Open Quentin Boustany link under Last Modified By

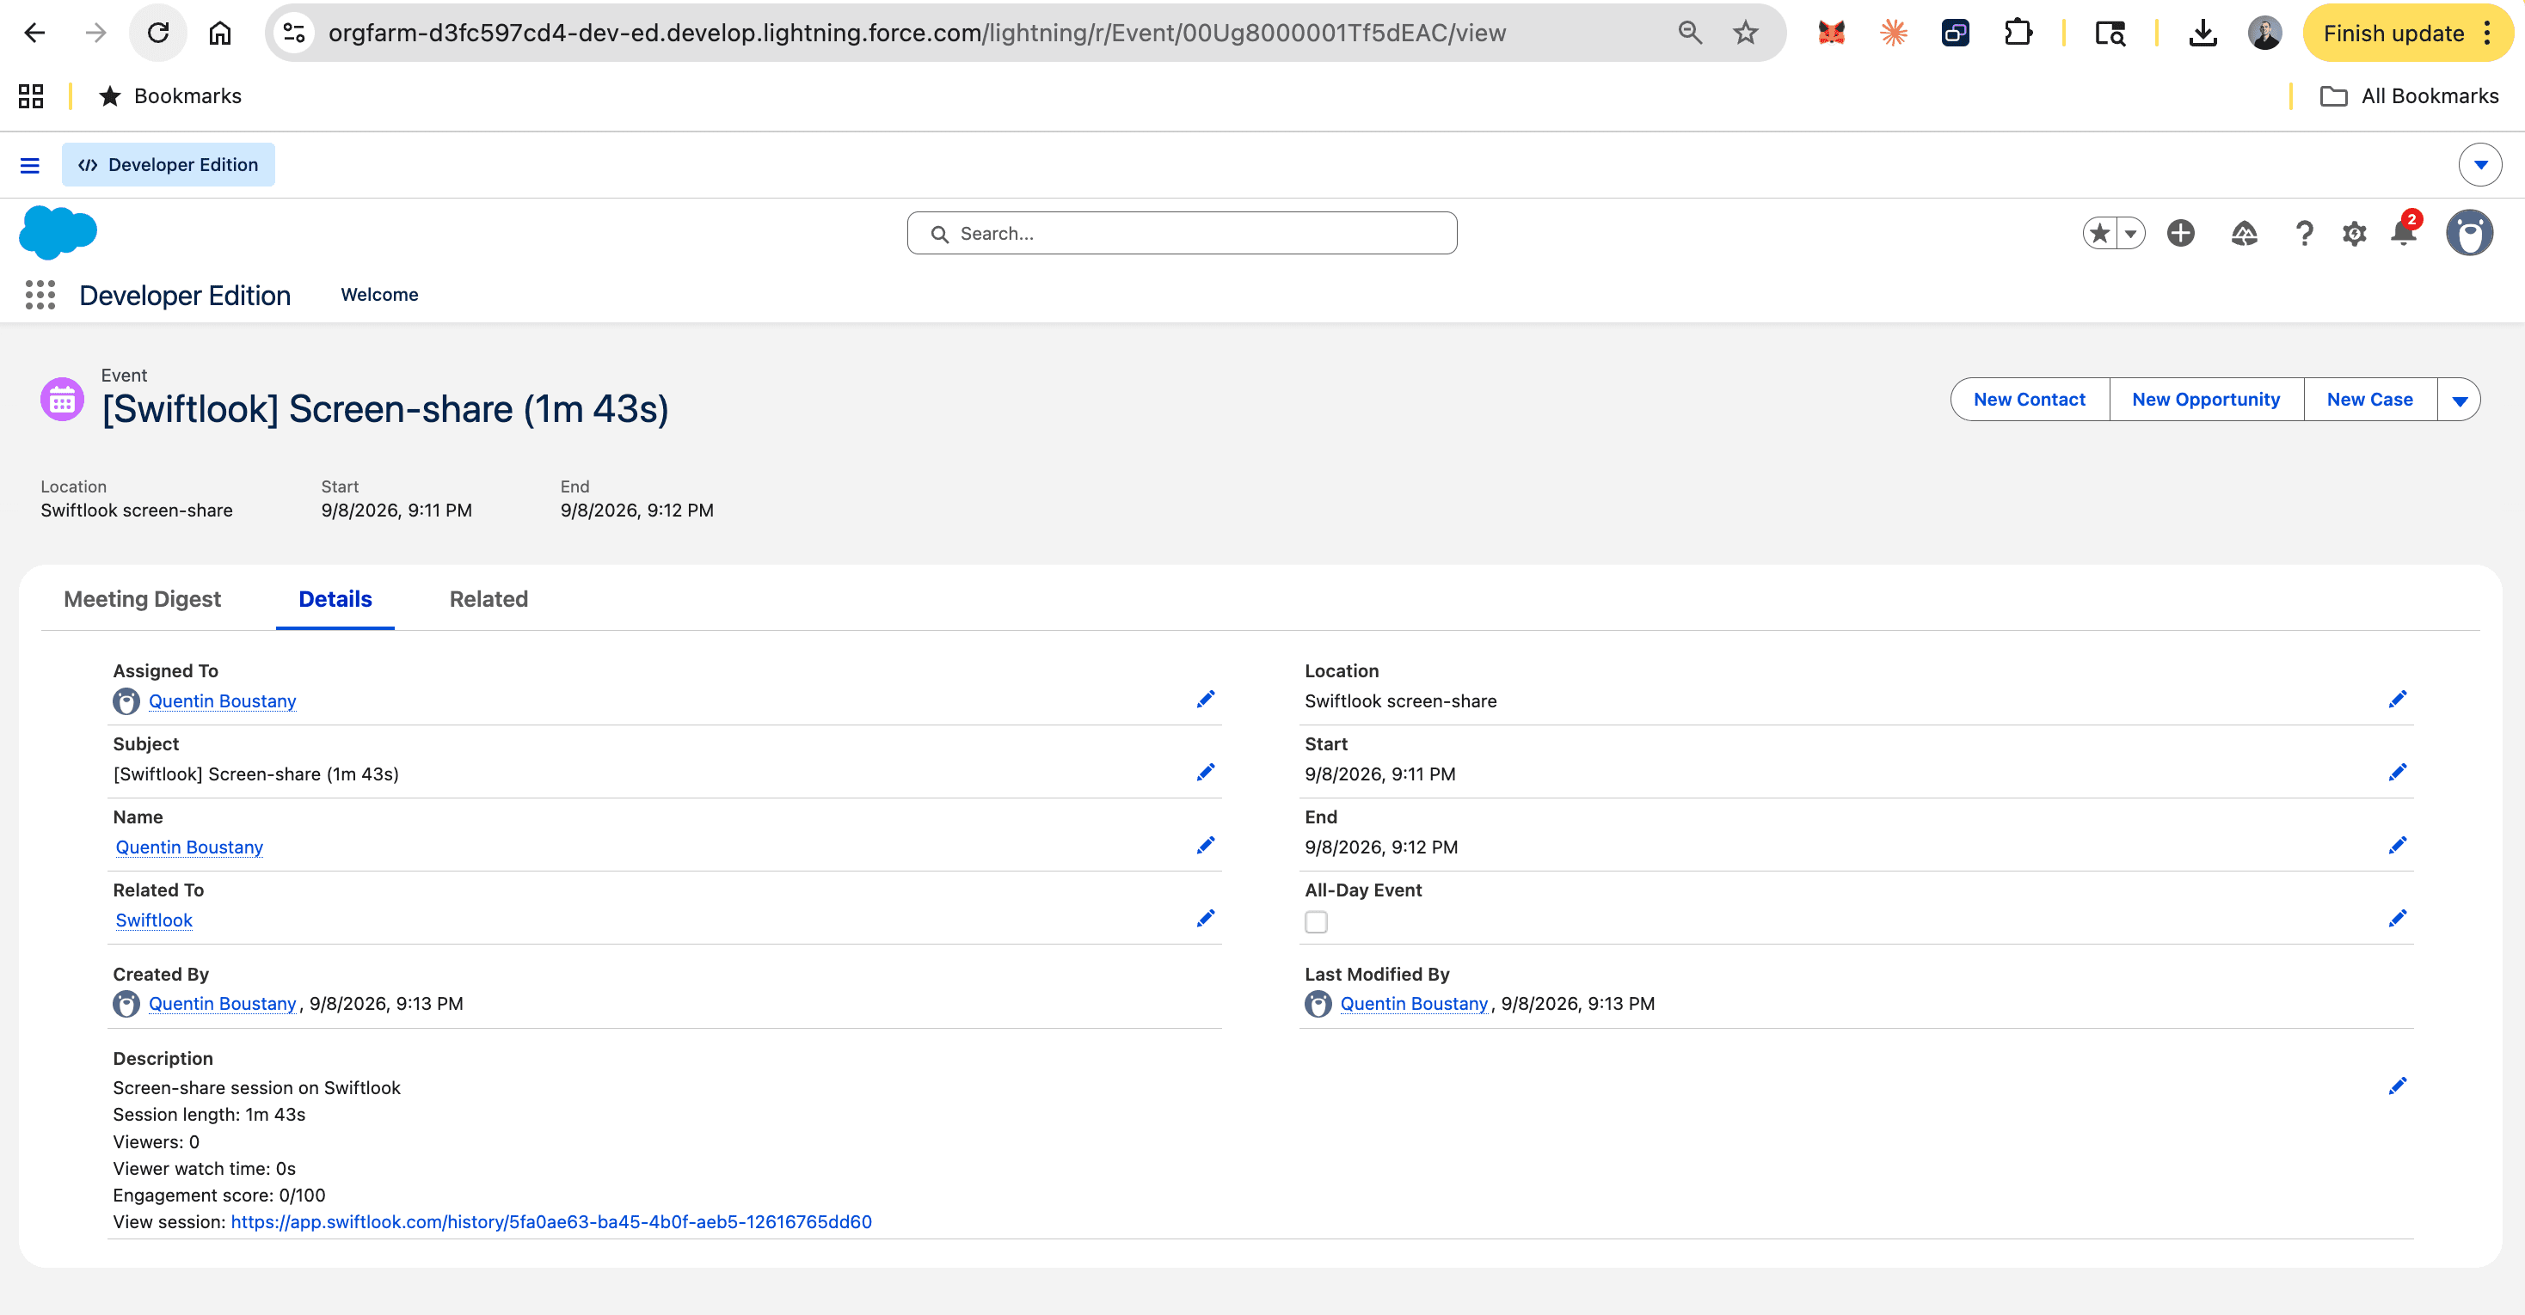[1414, 1003]
